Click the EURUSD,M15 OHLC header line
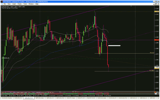The width and height of the screenshot is (160, 100). click(x=13, y=7)
